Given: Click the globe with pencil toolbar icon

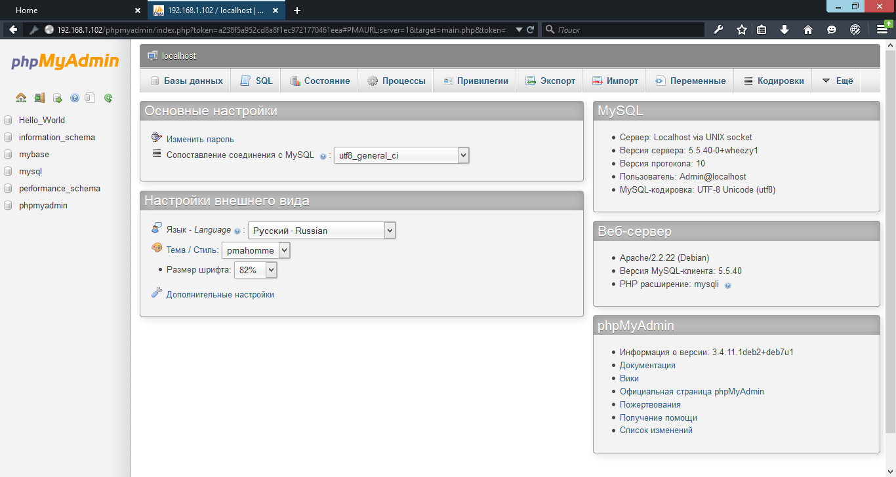Looking at the screenshot, I should point(855,29).
